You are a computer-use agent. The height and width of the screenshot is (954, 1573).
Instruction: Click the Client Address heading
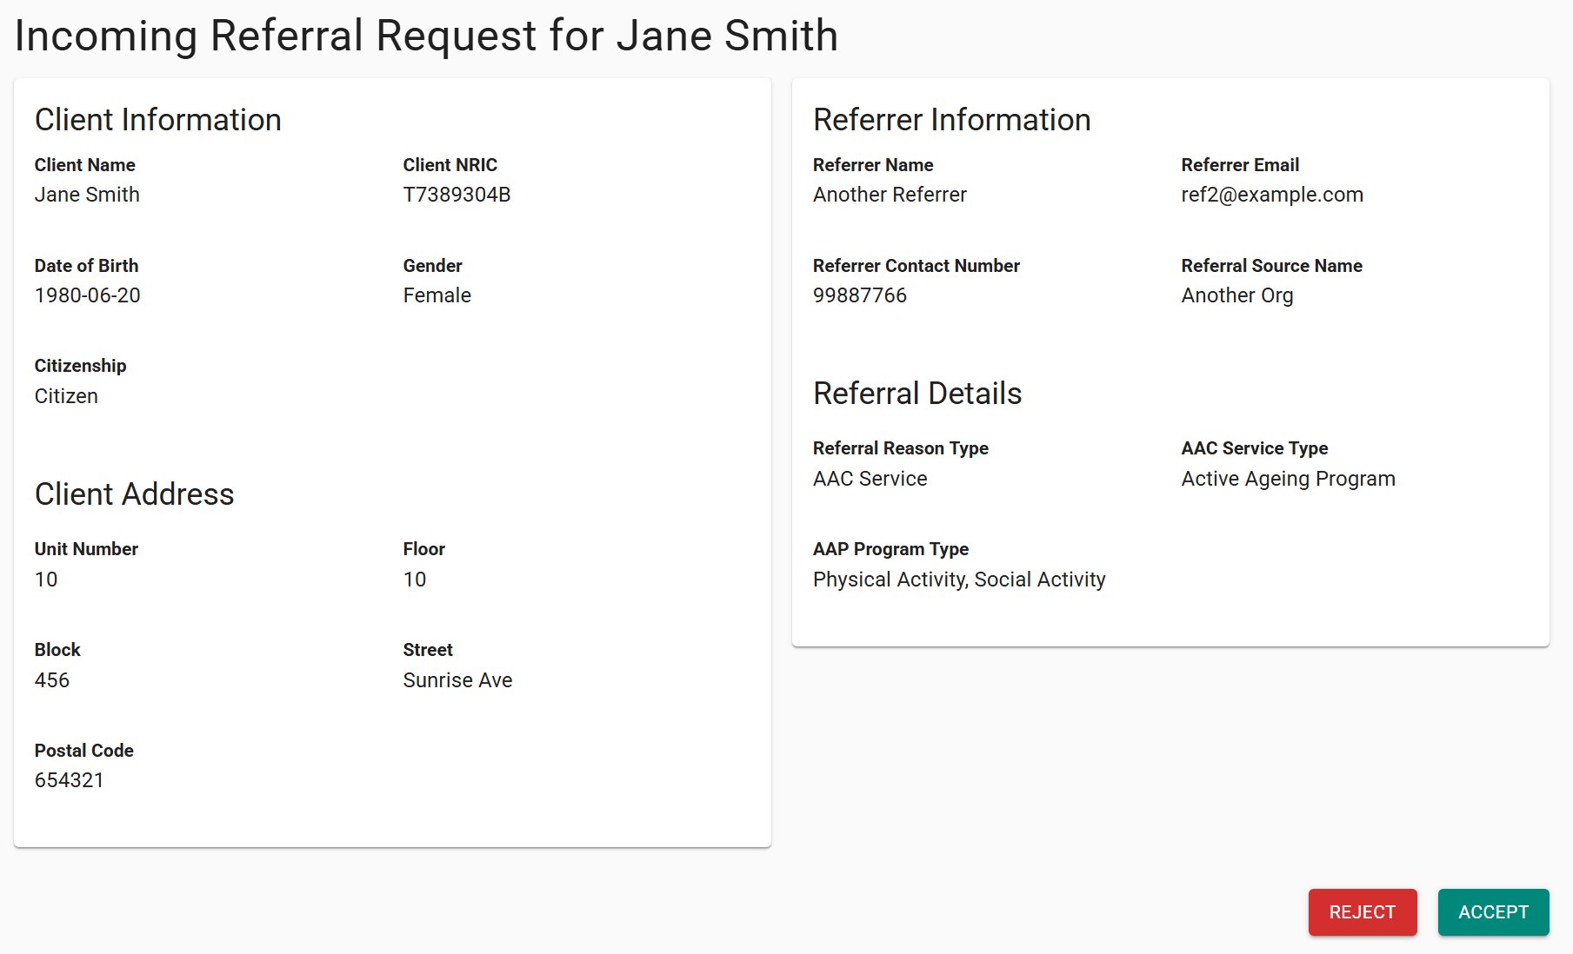(x=134, y=494)
